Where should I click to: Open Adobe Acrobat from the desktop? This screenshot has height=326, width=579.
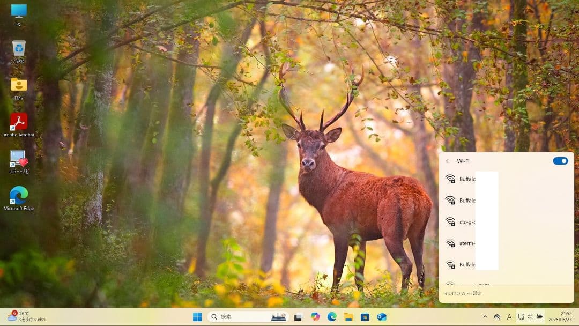click(x=19, y=122)
